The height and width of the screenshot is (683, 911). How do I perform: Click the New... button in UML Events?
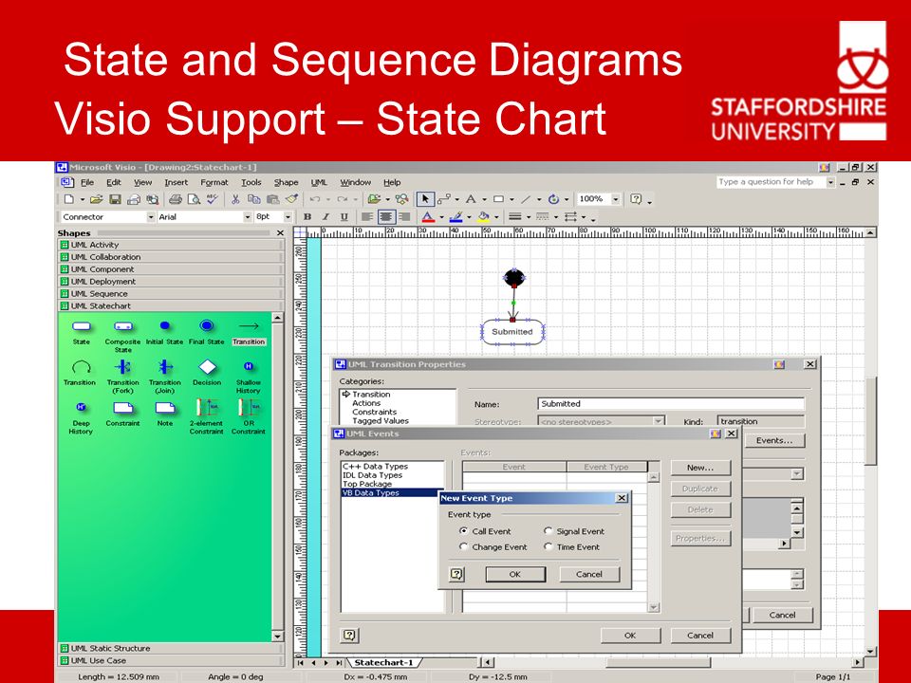pyautogui.click(x=700, y=468)
